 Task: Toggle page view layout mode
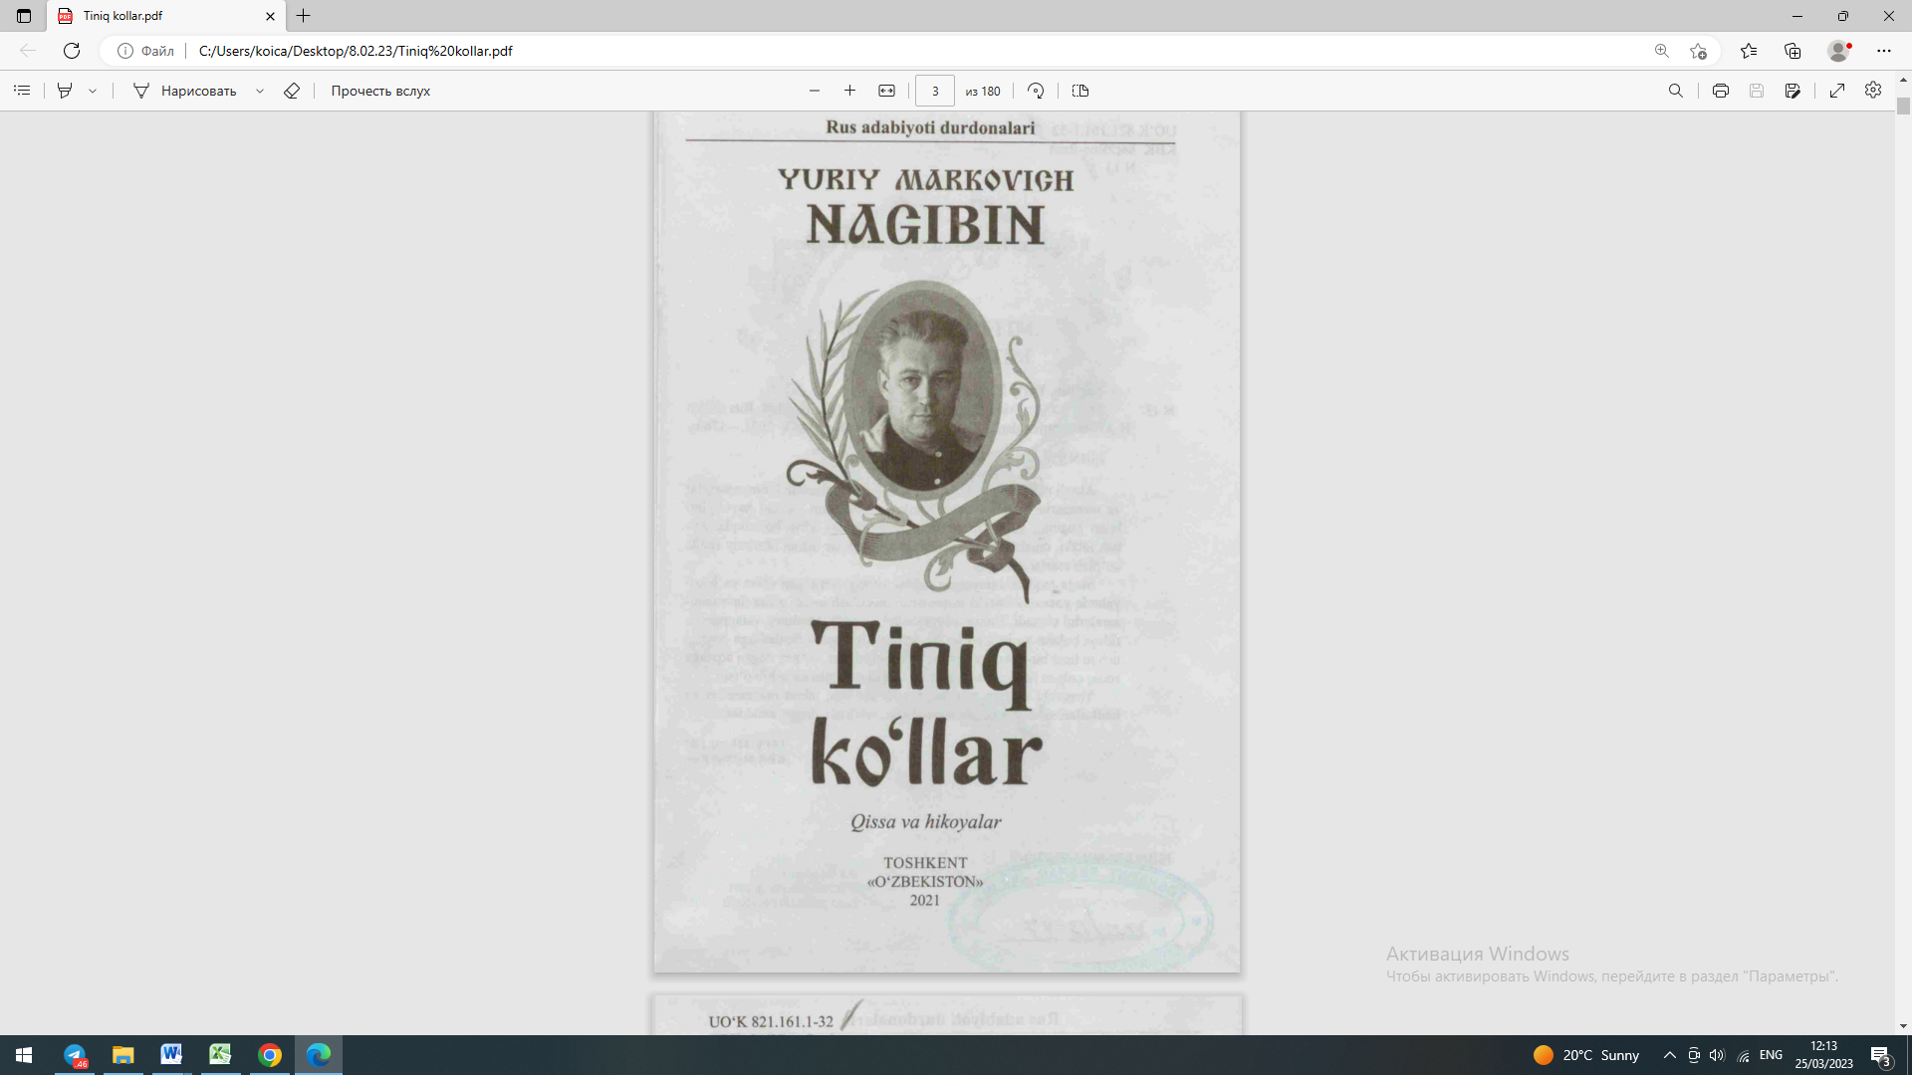pyautogui.click(x=1079, y=91)
